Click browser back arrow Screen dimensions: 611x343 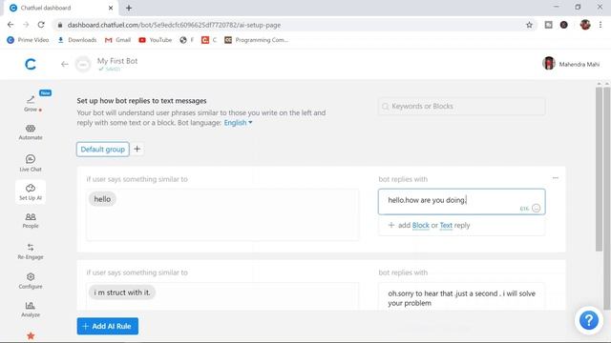click(11, 25)
